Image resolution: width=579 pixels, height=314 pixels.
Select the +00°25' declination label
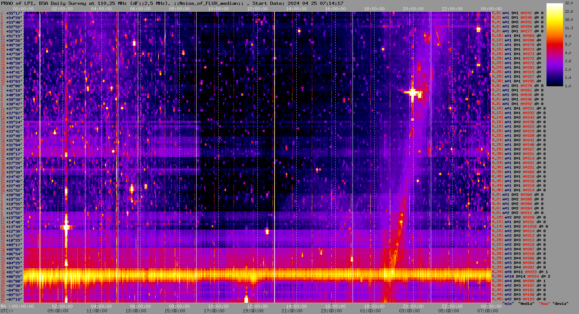pyautogui.click(x=14, y=276)
